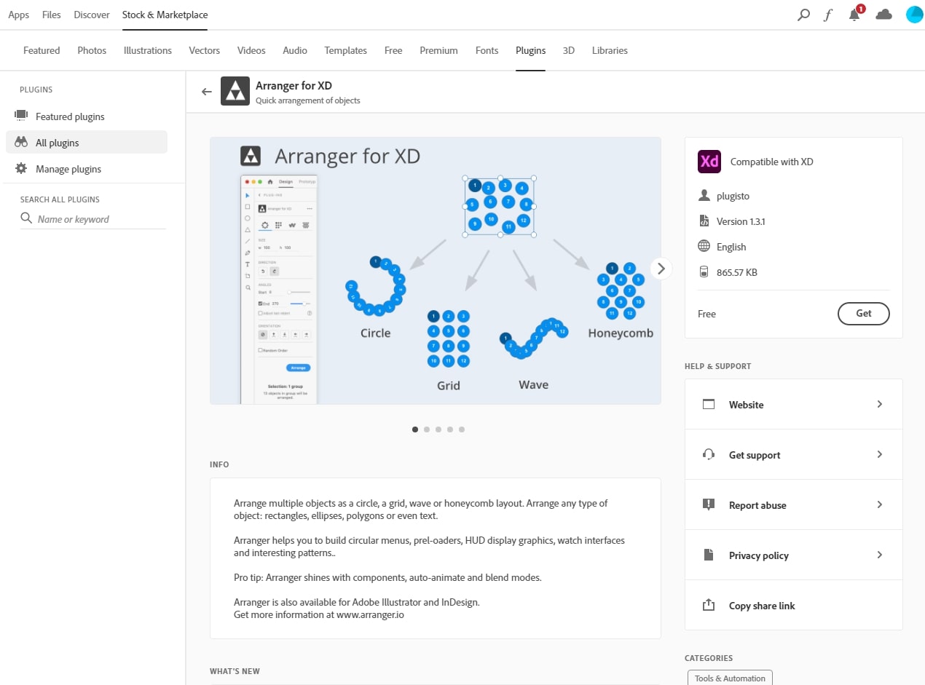
Task: Click the 'Quick arrangement of objects' subtitle
Action: click(308, 100)
